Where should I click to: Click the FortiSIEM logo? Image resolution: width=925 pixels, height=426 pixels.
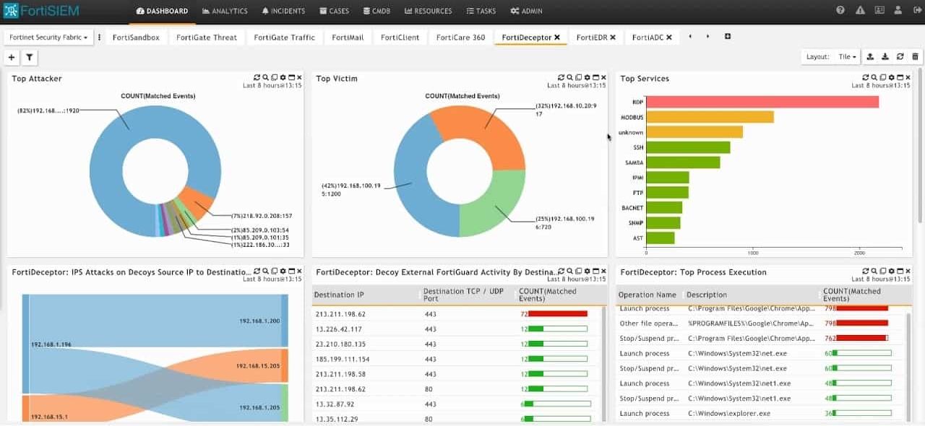pyautogui.click(x=40, y=11)
